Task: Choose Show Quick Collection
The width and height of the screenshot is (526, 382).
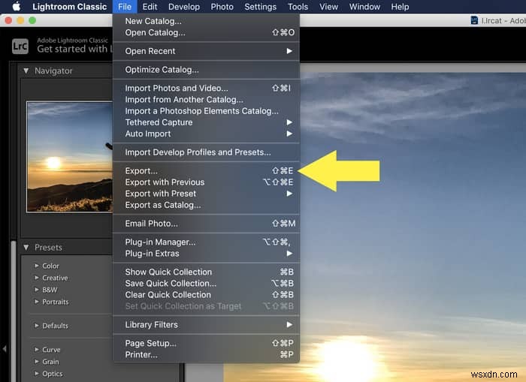Action: 206,272
